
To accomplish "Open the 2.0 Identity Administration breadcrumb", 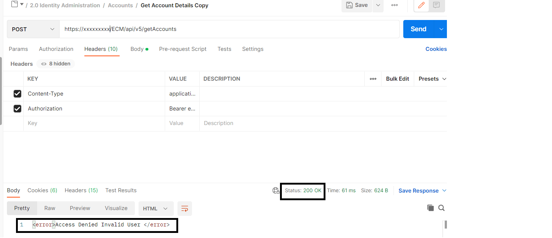I will pyautogui.click(x=65, y=5).
